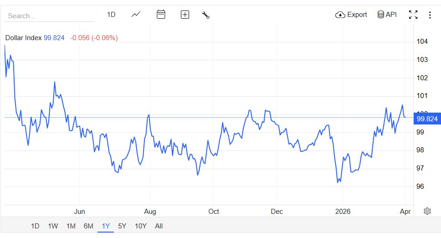
Task: Switch to the 6M time range
Action: point(88,226)
